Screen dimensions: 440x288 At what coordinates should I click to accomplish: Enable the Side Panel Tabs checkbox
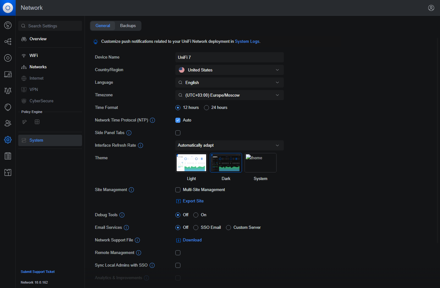click(x=178, y=133)
